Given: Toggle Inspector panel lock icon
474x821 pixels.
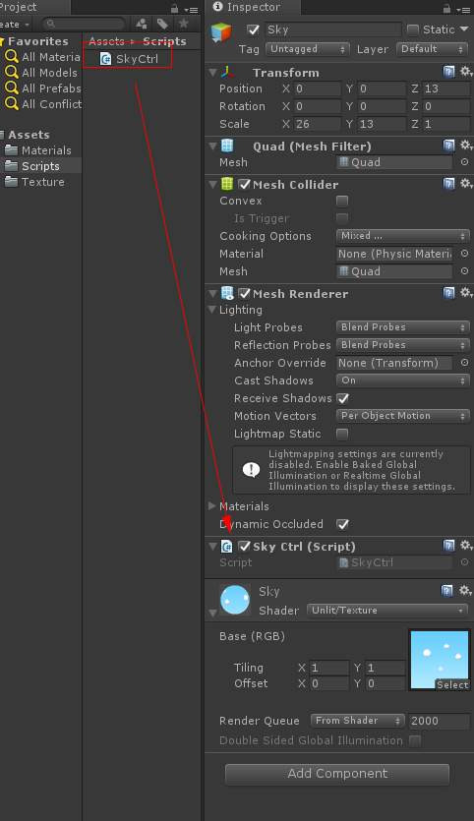Looking at the screenshot, I should (x=446, y=9).
